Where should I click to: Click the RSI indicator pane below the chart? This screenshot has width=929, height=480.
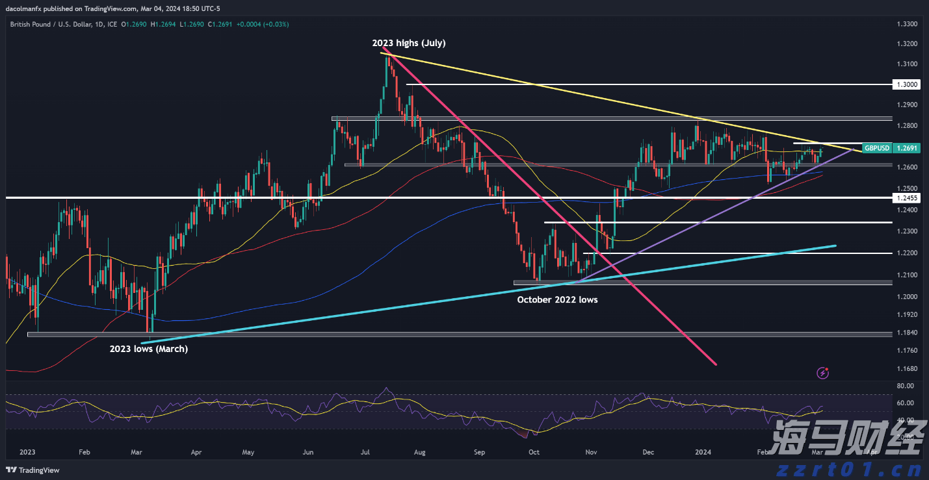tap(455, 409)
